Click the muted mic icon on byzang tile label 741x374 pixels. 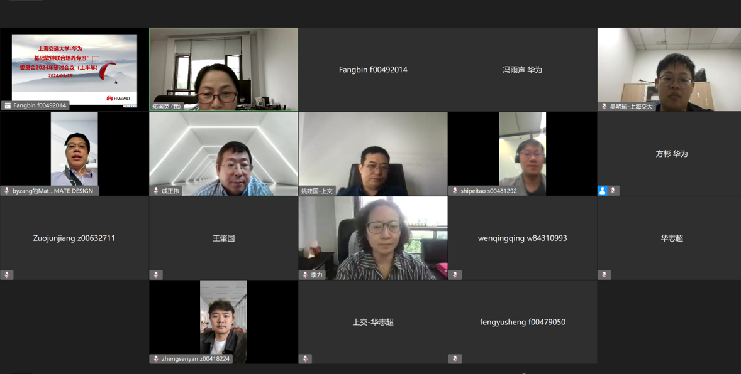pyautogui.click(x=7, y=191)
